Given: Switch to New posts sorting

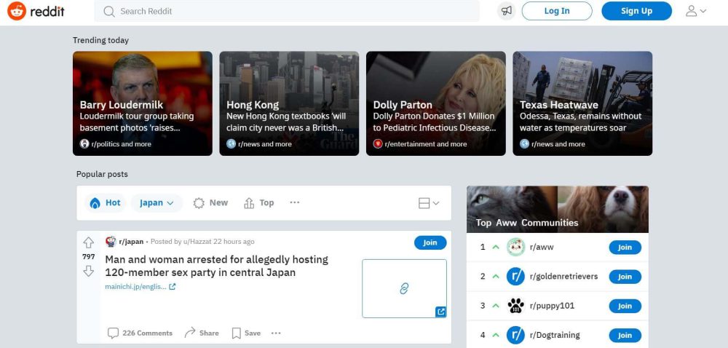Looking at the screenshot, I should coord(210,203).
